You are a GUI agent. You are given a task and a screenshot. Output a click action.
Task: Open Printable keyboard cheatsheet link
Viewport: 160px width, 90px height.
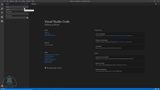(52, 55)
